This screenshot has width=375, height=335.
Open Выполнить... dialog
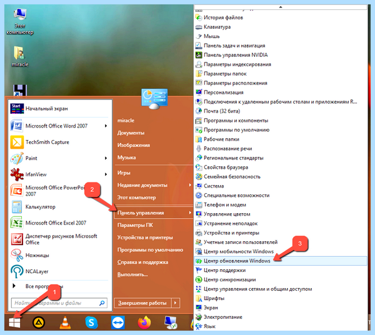coord(132,274)
